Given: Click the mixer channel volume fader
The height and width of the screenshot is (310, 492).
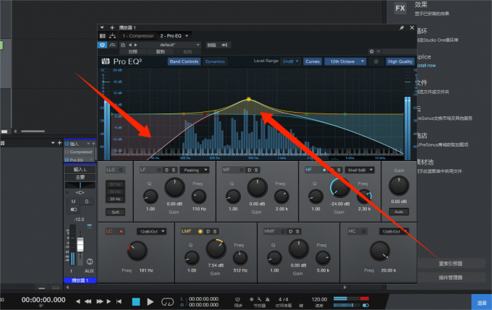Looking at the screenshot, I should coord(80,245).
